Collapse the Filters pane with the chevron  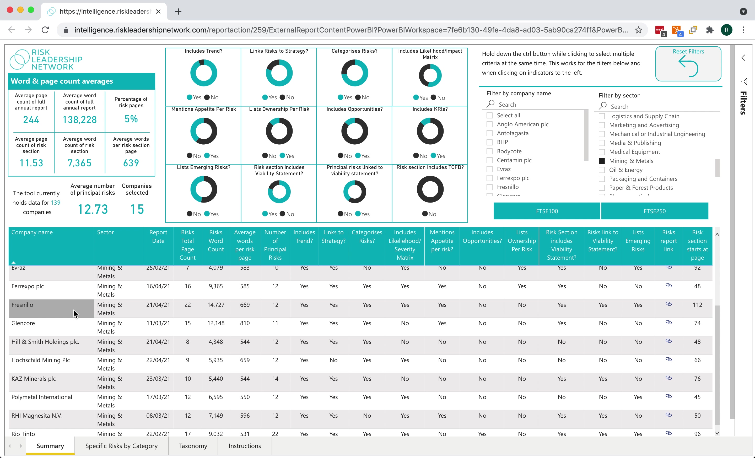click(743, 58)
